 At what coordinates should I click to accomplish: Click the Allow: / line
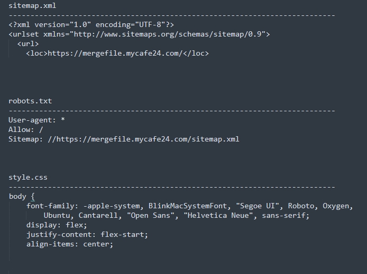[26, 130]
